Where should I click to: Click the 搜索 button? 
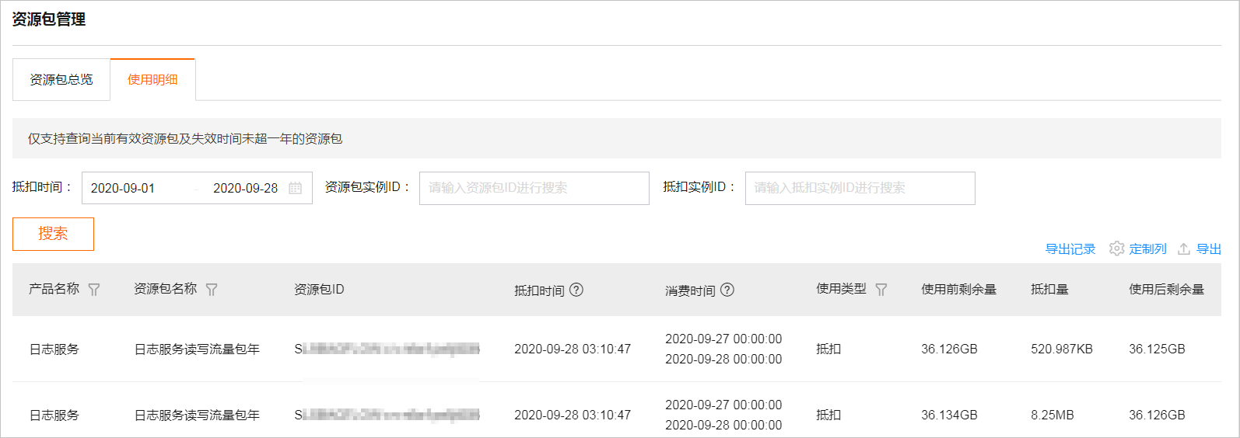53,234
